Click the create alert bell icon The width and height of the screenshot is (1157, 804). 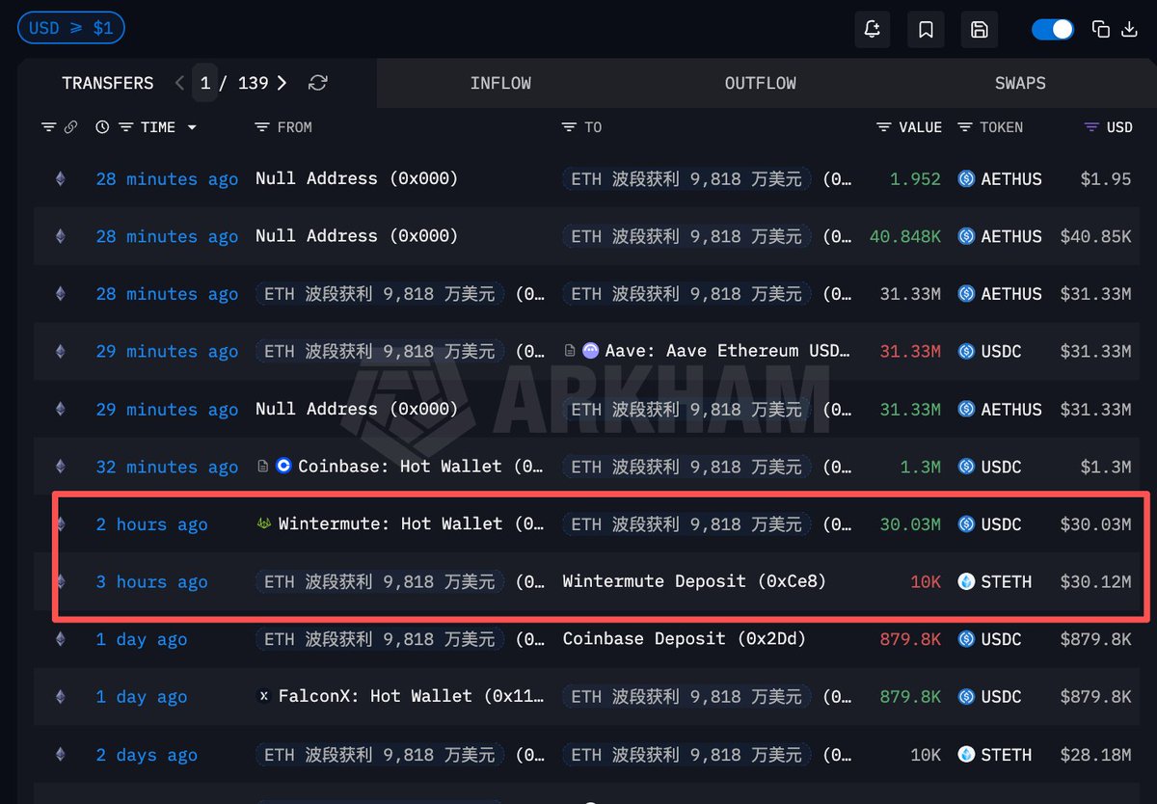tap(873, 29)
